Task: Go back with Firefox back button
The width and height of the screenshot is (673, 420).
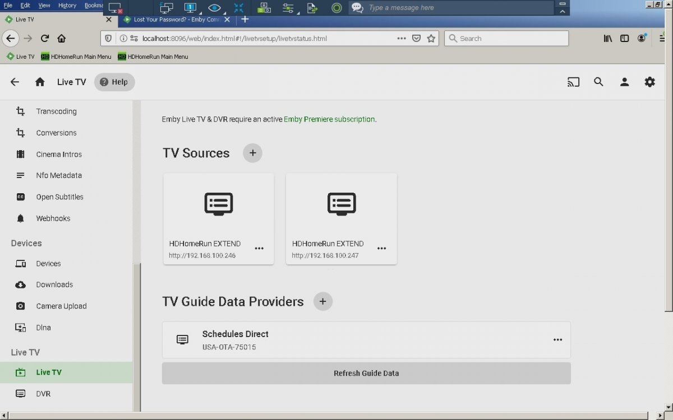Action: (11, 39)
